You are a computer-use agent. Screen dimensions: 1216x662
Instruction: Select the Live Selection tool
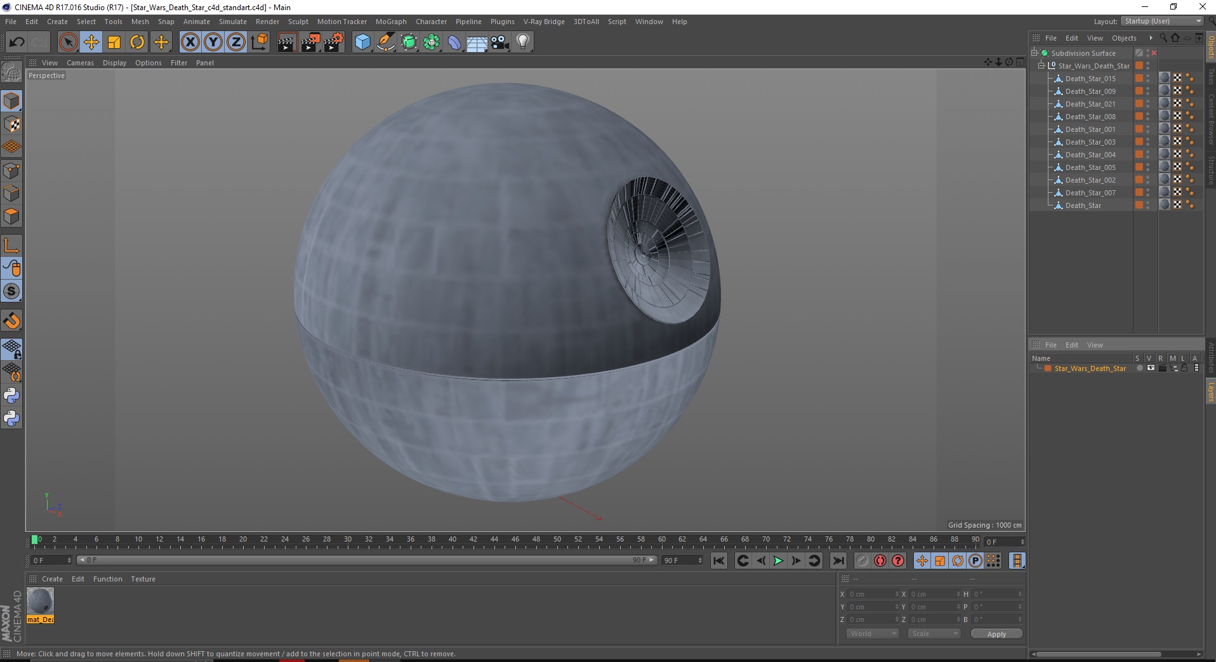68,42
